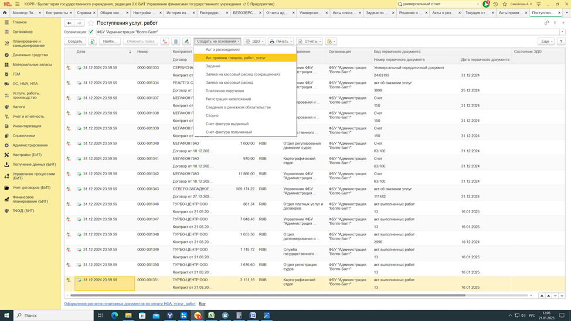Open the form's three-dot options menu
The image size is (571, 321).
[555, 23]
